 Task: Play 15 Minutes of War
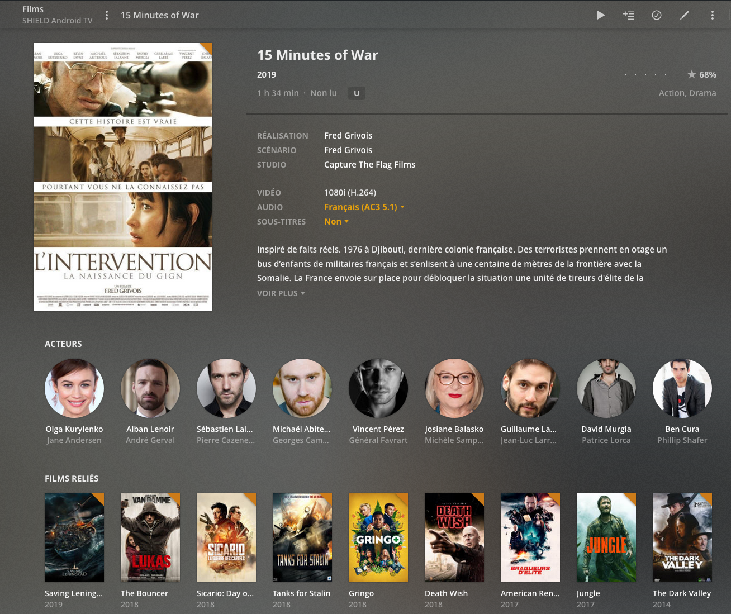click(x=601, y=15)
